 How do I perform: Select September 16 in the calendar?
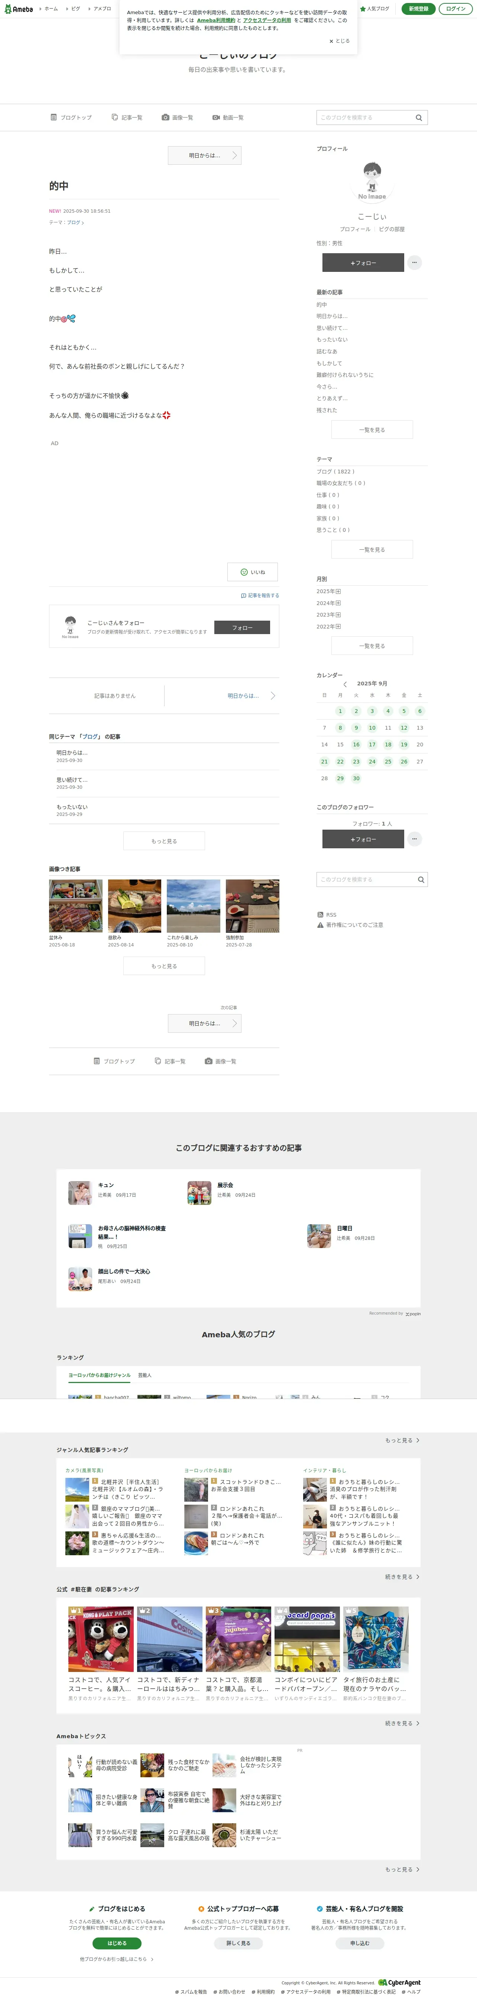pyautogui.click(x=356, y=744)
